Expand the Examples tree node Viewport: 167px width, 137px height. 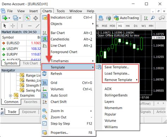(x=10, y=96)
